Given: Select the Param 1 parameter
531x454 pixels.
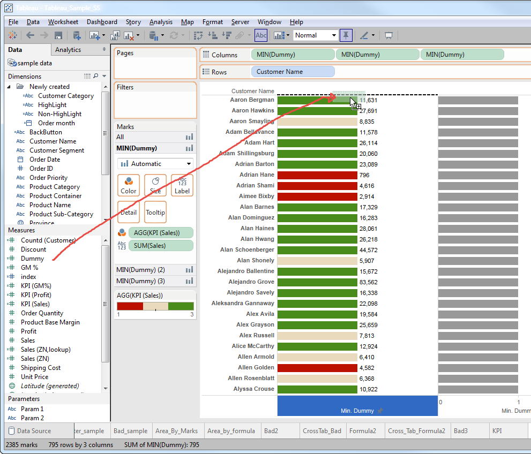Looking at the screenshot, I should [x=32, y=408].
